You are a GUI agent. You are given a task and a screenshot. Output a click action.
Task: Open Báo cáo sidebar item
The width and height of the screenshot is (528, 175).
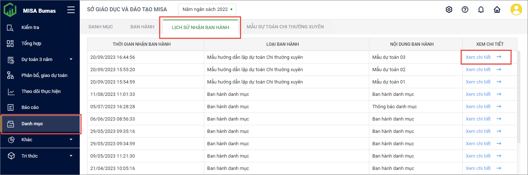[30, 107]
